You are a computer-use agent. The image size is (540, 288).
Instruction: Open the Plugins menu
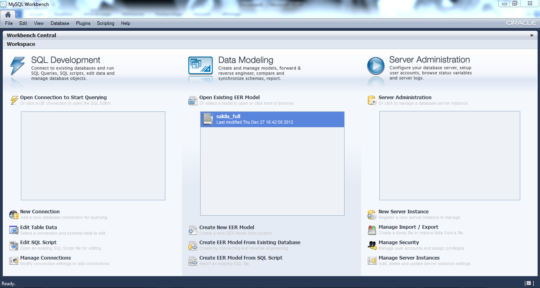pos(83,23)
